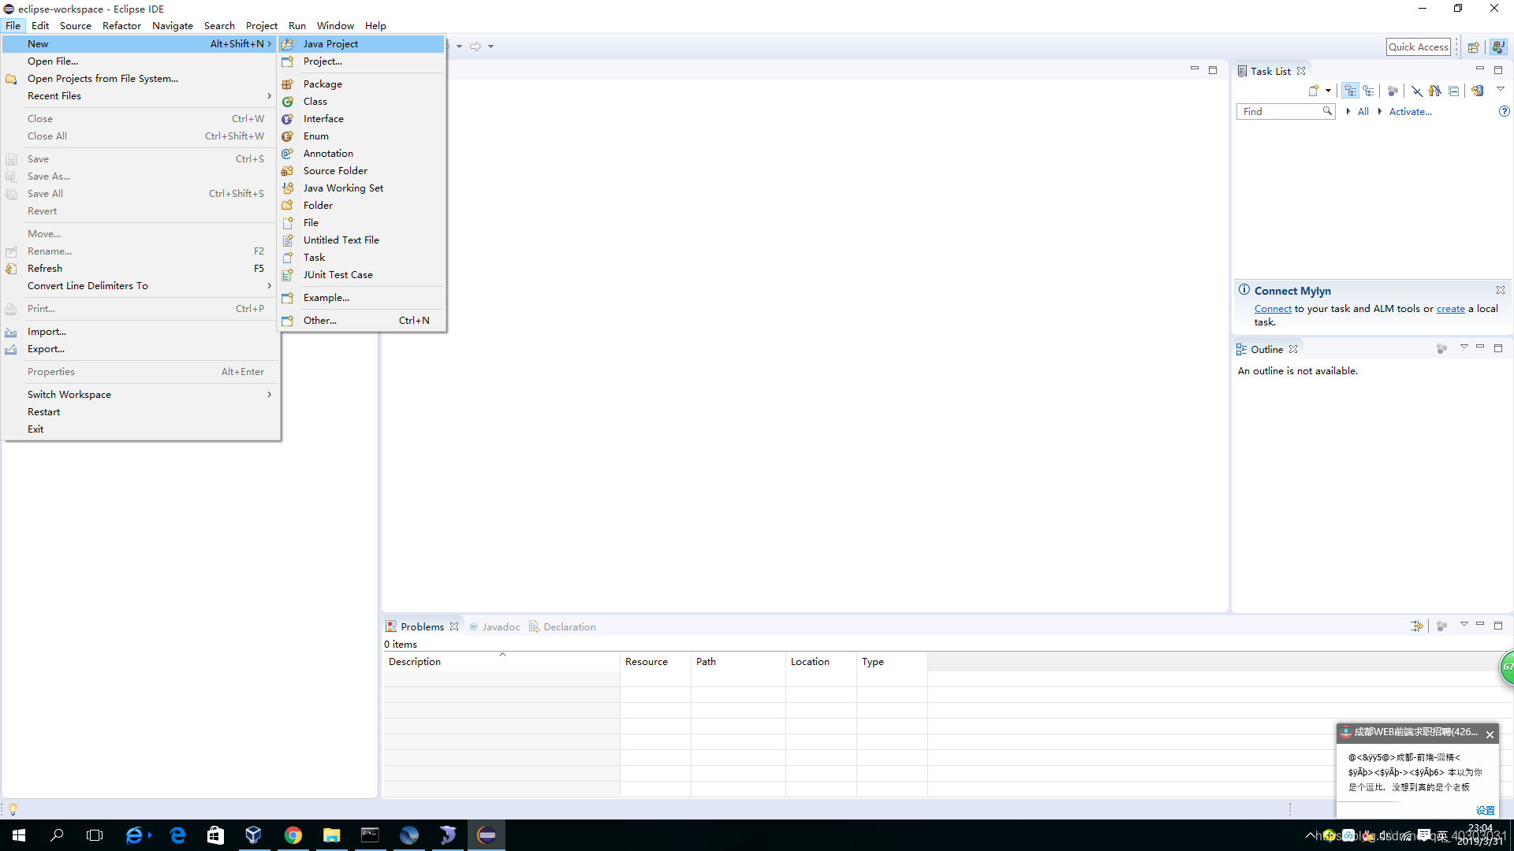
Task: Open Other... new wizard
Action: point(362,321)
